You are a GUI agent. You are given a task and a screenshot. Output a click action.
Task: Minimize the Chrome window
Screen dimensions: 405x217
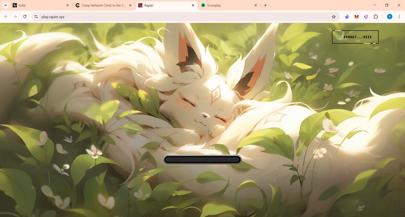[375, 5]
